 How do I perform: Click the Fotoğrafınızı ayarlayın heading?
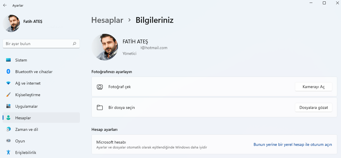[x=112, y=72]
